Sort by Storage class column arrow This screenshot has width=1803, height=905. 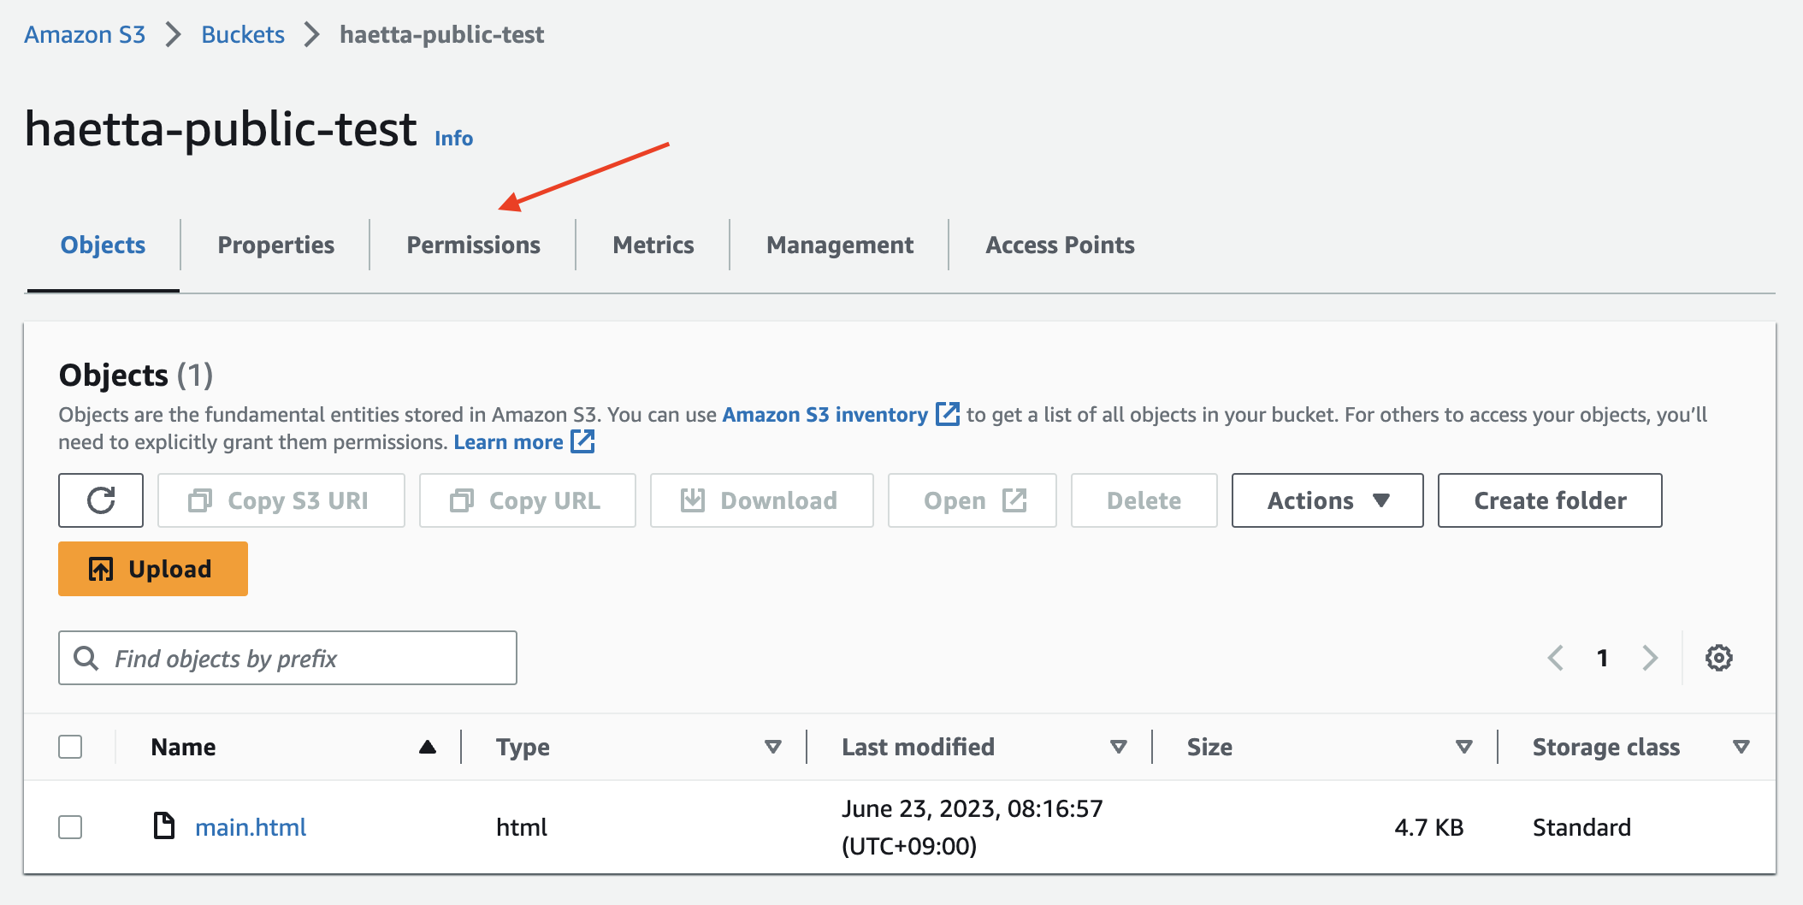[1741, 748]
